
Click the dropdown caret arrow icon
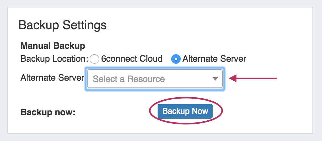click(215, 79)
